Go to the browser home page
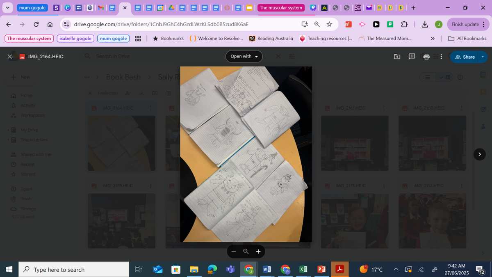Image resolution: width=492 pixels, height=277 pixels. [x=50, y=25]
